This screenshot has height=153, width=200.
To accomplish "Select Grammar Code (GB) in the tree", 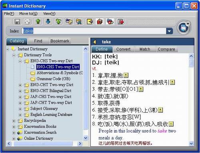I will 53,79.
